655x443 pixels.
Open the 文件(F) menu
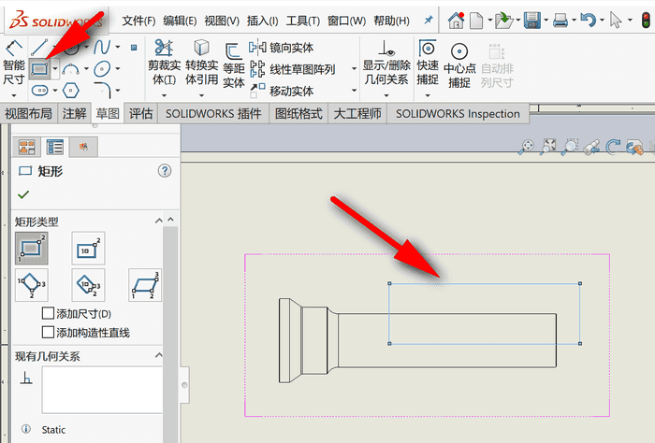[x=138, y=21]
